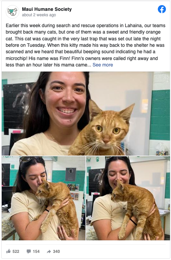Open the 154 comments count
This screenshot has height=260, width=171.
tap(36, 252)
